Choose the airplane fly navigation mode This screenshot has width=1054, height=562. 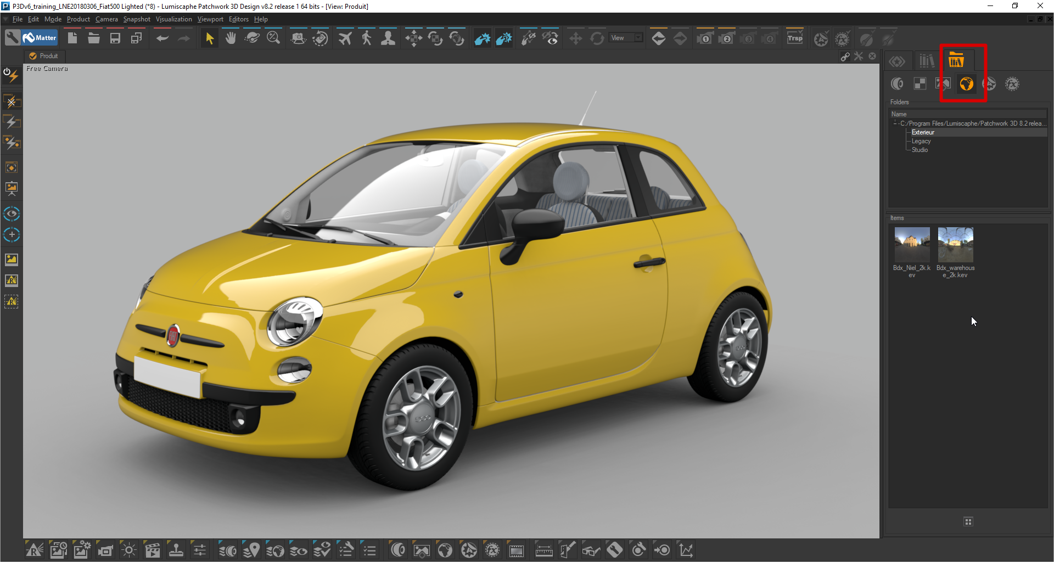coord(345,38)
